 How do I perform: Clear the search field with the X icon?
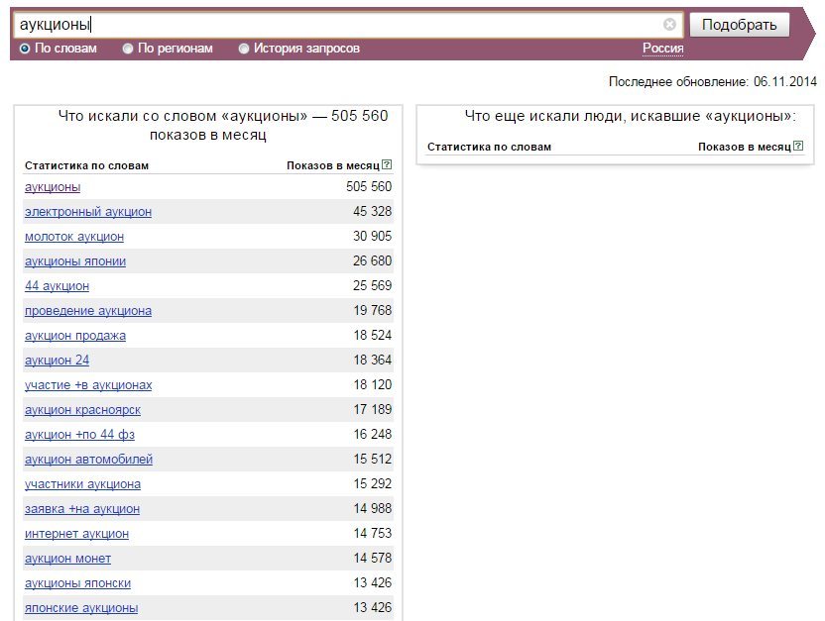(669, 24)
